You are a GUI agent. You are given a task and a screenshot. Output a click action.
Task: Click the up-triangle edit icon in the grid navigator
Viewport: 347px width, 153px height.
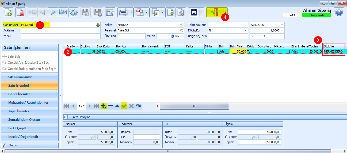[117, 106]
